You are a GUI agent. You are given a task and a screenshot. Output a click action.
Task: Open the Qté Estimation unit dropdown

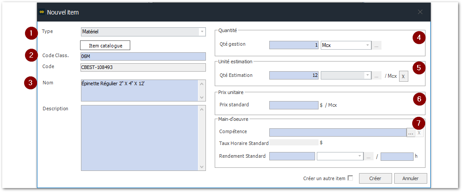(x=368, y=76)
